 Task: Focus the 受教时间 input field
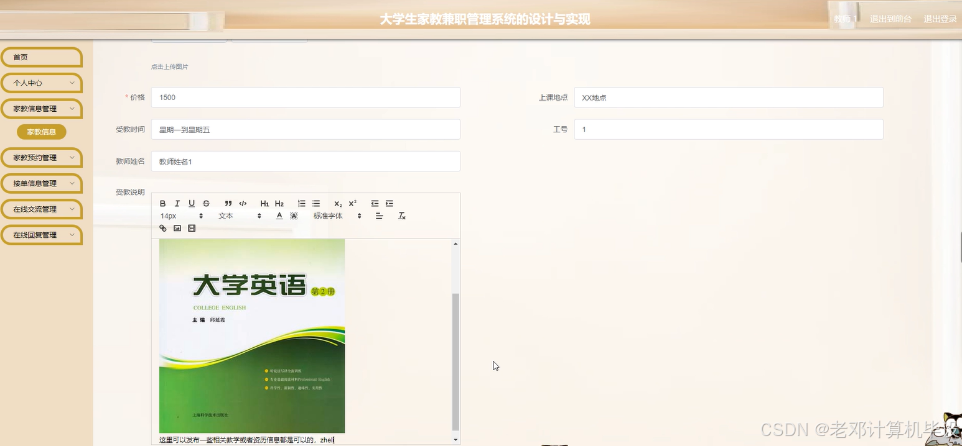306,129
